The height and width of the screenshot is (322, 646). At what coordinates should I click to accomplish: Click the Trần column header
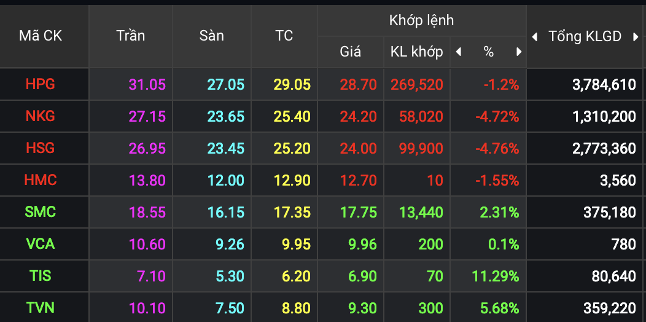click(130, 36)
